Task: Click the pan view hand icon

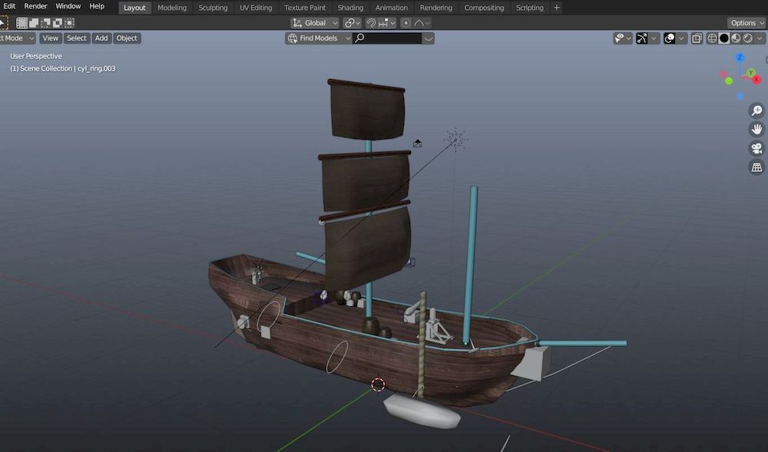Action: pos(756,129)
